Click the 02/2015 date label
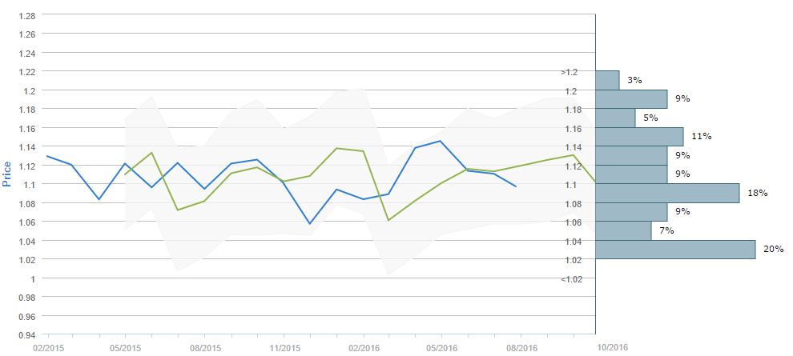 point(46,347)
